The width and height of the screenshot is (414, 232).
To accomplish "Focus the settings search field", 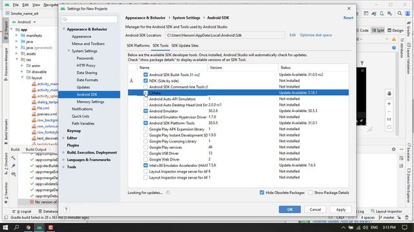I will click(x=89, y=19).
